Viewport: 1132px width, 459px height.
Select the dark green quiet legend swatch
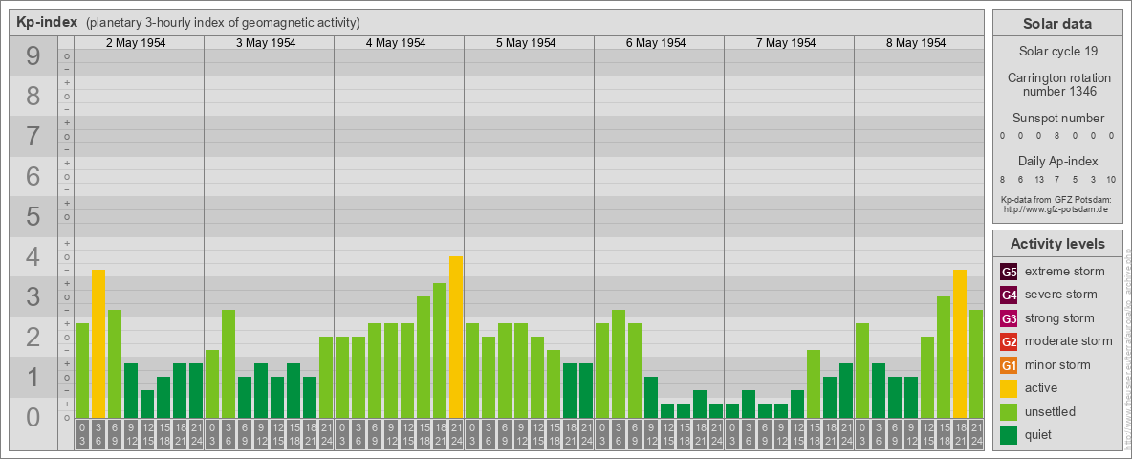[x=1009, y=435]
